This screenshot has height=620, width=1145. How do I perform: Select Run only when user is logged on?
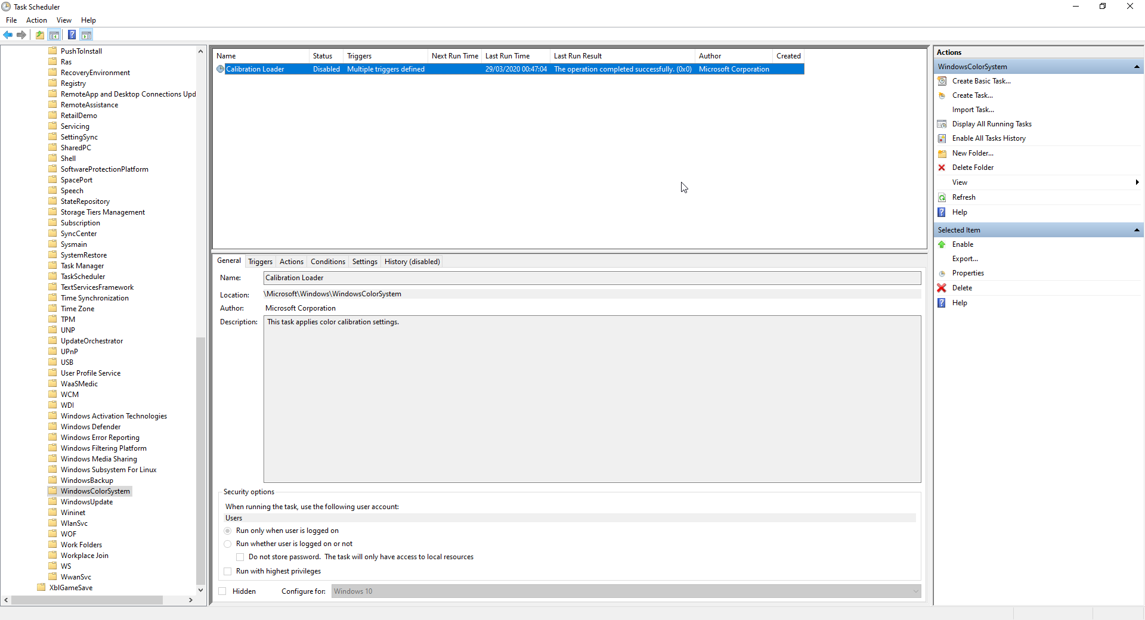point(228,531)
